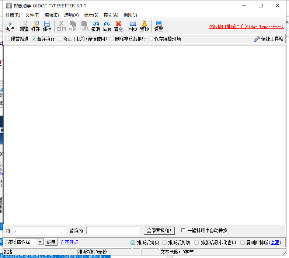Open the 显示(S) menu
289x258 pixels.
tap(91, 15)
